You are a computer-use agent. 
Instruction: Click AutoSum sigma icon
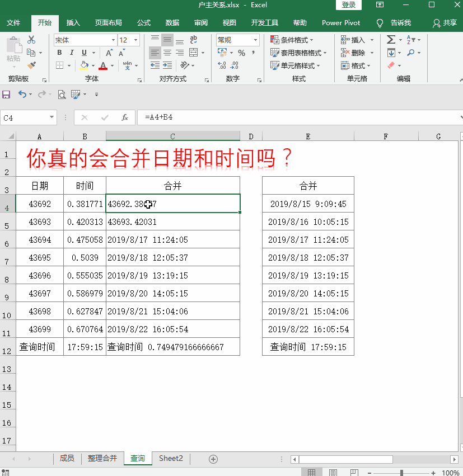coord(391,40)
